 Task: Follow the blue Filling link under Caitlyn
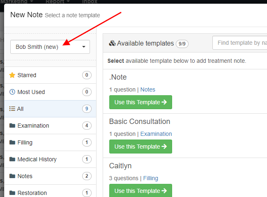(150, 178)
